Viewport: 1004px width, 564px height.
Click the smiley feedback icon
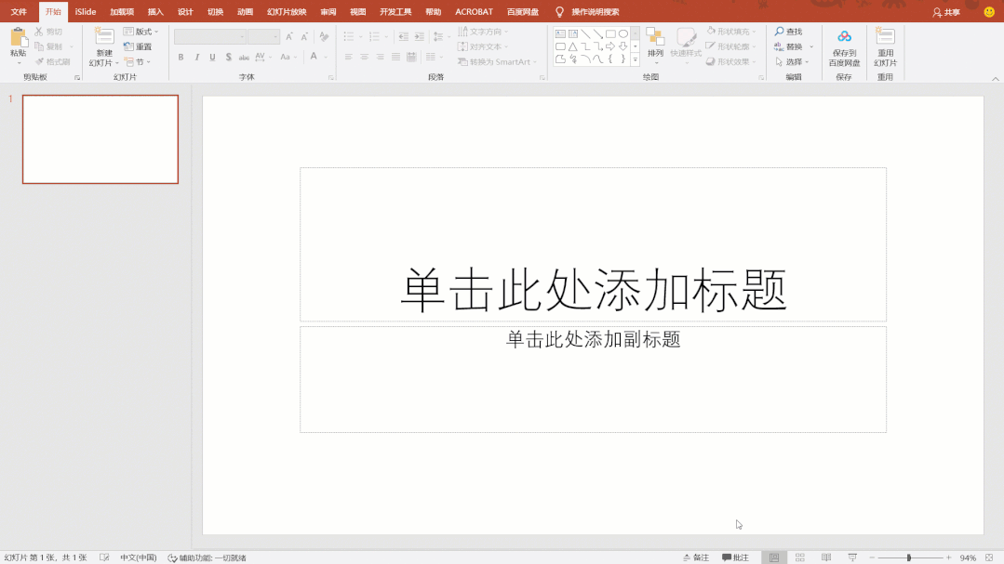point(989,12)
